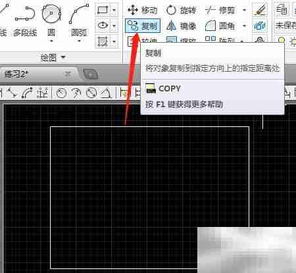Screen dimensions: 296x273
Task: Click the ellipse draw tool icon
Action: [103, 26]
